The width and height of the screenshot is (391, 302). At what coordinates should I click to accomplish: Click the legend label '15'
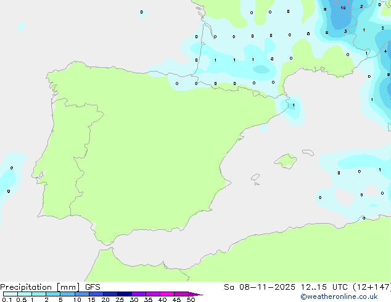tap(91, 300)
